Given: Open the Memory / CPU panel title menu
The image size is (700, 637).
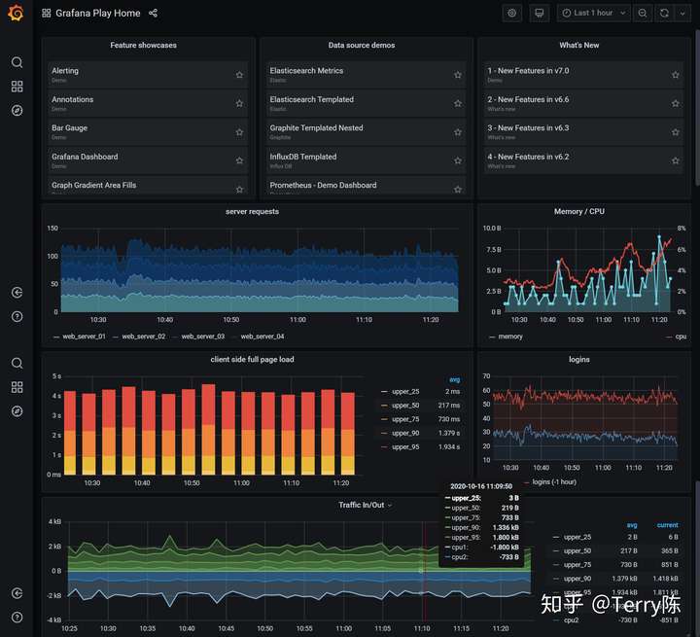Looking at the screenshot, I should pos(579,211).
